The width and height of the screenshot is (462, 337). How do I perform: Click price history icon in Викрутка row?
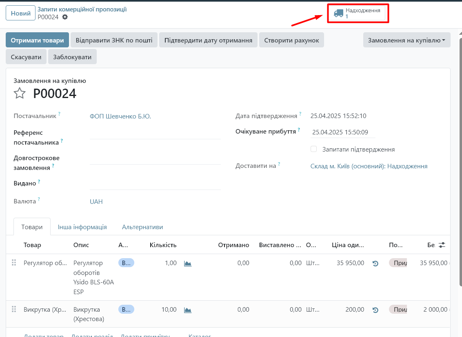pos(375,310)
